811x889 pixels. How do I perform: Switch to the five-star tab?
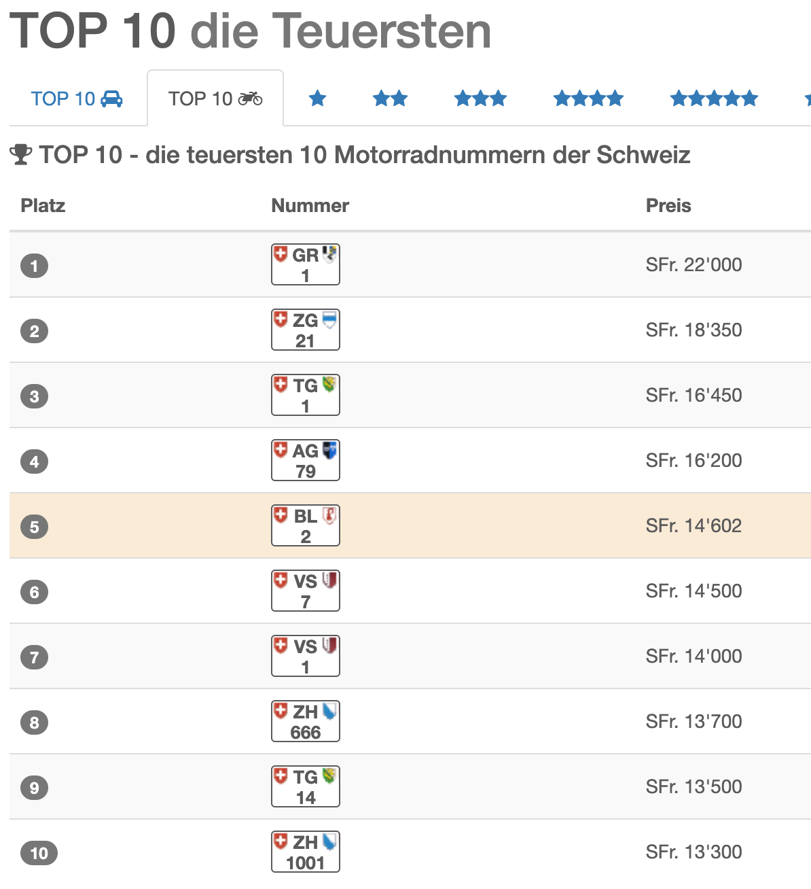pos(713,99)
